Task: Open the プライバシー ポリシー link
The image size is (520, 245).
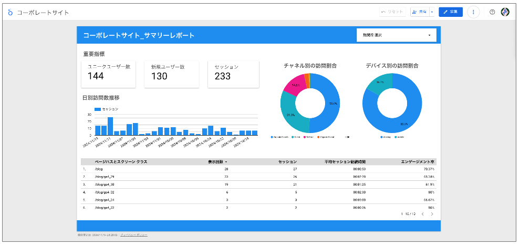Action: (133, 234)
